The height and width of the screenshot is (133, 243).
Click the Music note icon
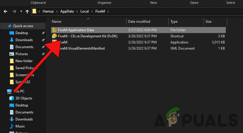point(12,126)
